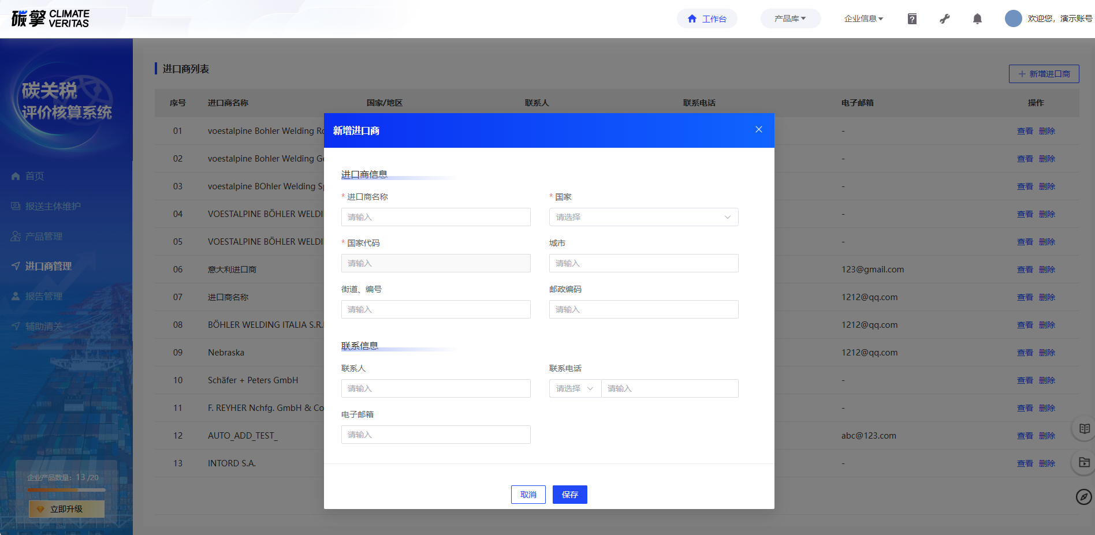Click the user avatar icon
Image resolution: width=1095 pixels, height=535 pixels.
[x=1013, y=18]
